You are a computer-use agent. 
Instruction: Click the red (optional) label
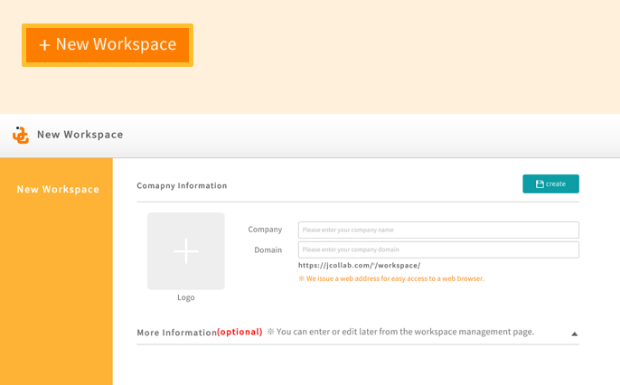[x=240, y=332]
